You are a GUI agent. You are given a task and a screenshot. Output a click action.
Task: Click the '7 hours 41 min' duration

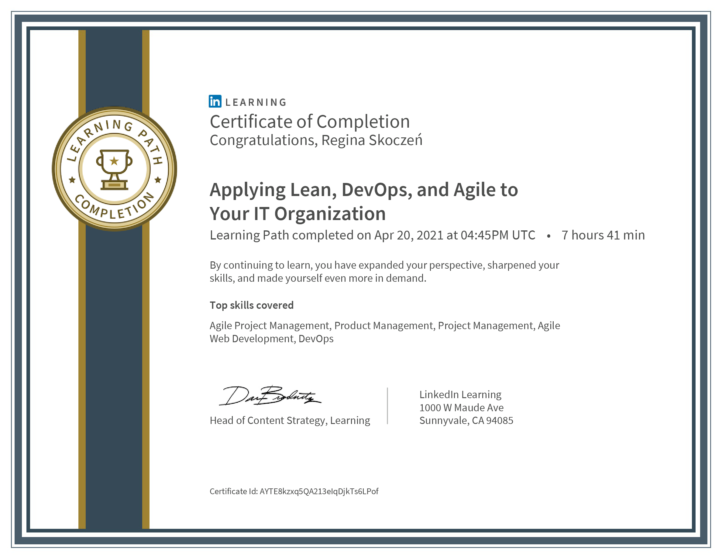click(x=603, y=235)
